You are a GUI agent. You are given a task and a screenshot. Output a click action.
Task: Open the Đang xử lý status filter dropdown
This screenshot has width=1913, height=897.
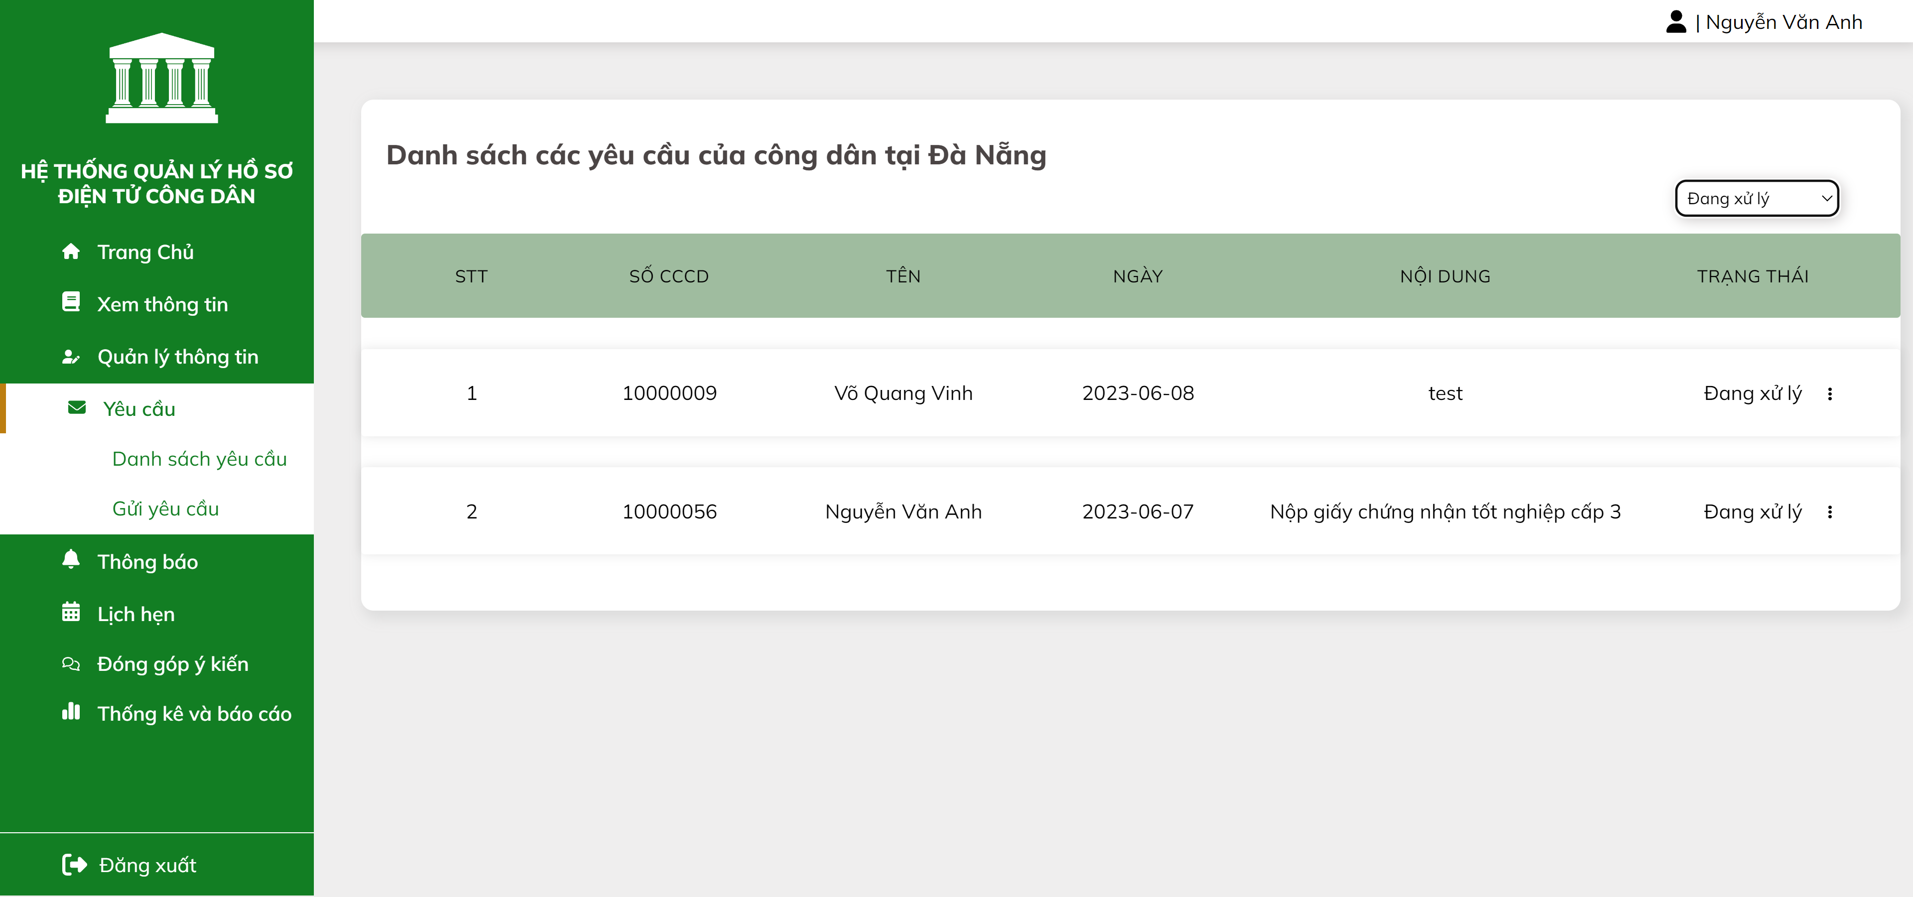click(x=1756, y=198)
